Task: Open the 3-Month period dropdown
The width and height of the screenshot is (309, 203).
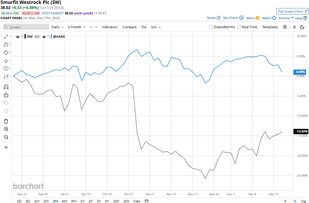Action: [x=76, y=27]
